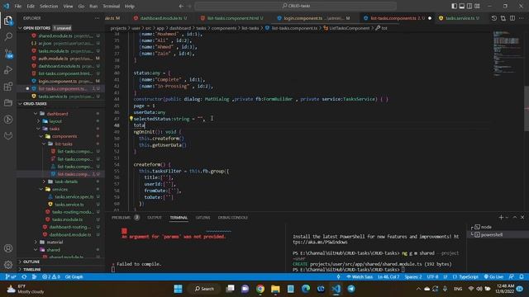Open the Selection menu
This screenshot has height=297, width=529.
pyautogui.click(x=49, y=6)
